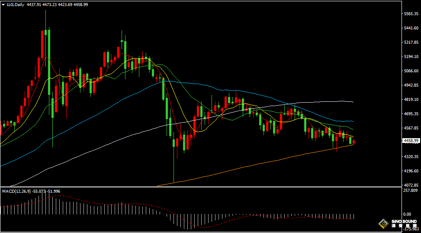Click the divider between chart and MACD panel

tap(201, 188)
